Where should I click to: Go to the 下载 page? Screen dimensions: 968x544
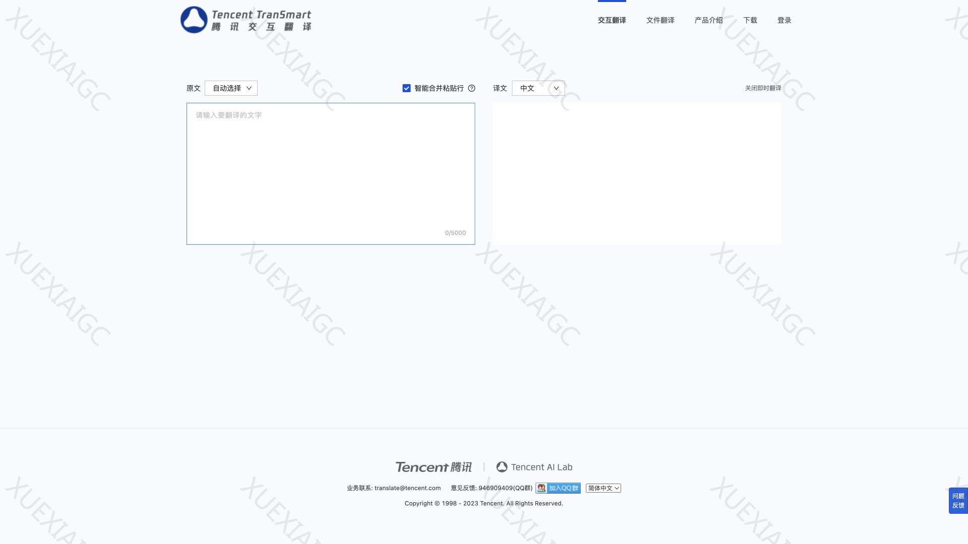point(750,20)
